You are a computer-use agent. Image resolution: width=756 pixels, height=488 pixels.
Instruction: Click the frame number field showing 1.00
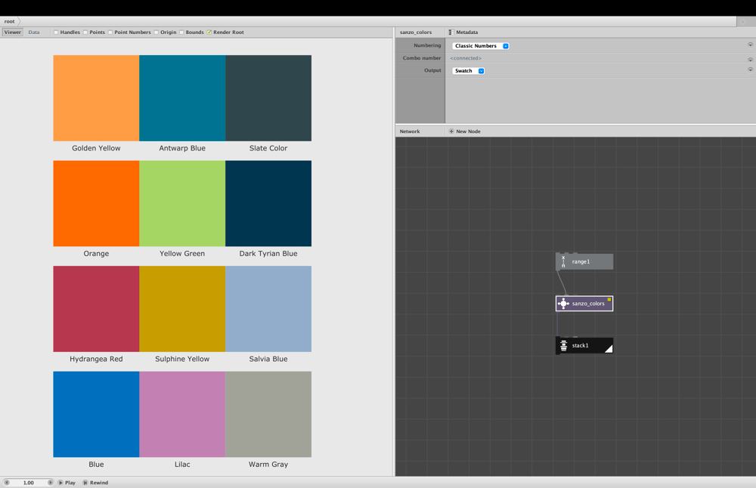[29, 483]
